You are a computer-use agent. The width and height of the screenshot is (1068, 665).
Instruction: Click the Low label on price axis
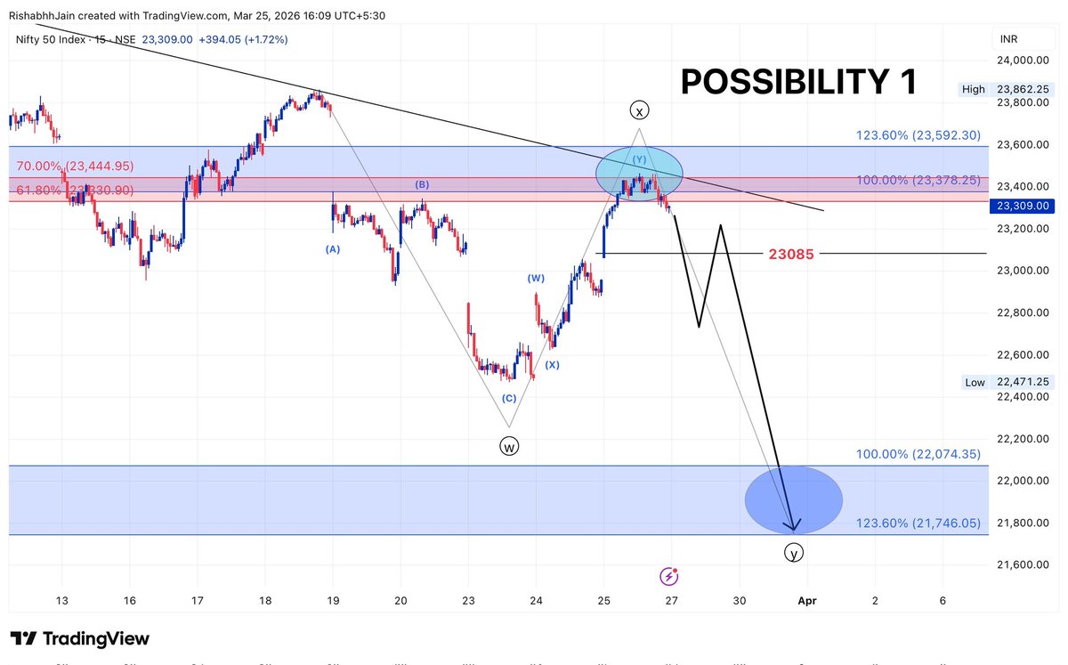[x=975, y=382]
